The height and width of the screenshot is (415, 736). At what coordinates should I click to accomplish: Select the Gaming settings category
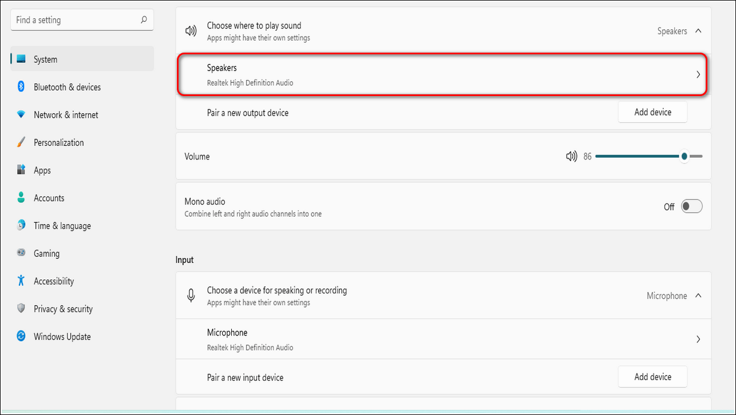(46, 253)
